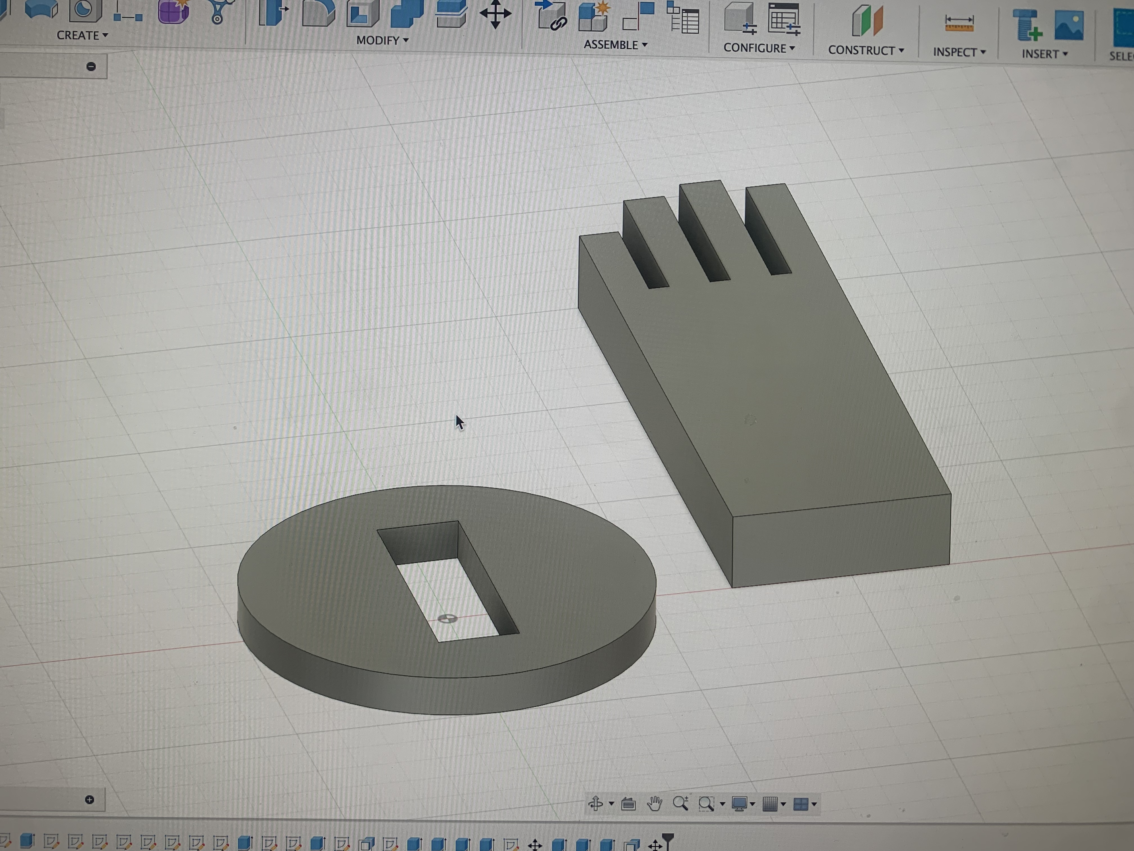Image resolution: width=1134 pixels, height=851 pixels.
Task: Expand the bottom-left panel plus button
Action: pyautogui.click(x=89, y=800)
